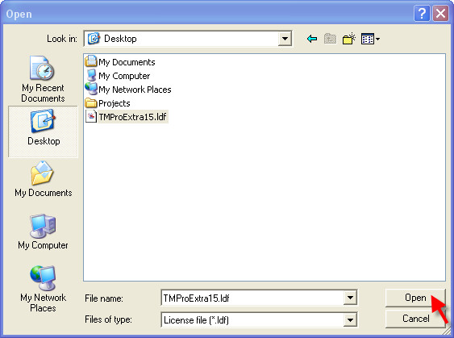Viewport: 454px width, 338px height.
Task: Click the Cancel button
Action: [x=415, y=319]
